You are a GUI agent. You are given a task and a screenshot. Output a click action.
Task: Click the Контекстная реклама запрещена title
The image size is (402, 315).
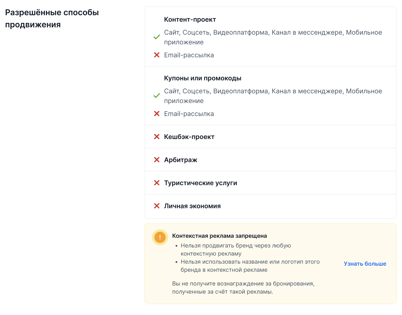pyautogui.click(x=219, y=236)
